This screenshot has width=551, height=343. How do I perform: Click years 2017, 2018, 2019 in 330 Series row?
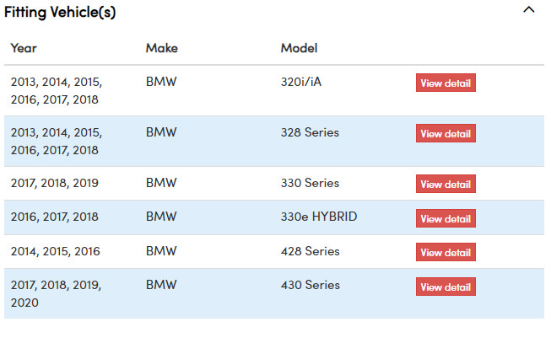(55, 183)
